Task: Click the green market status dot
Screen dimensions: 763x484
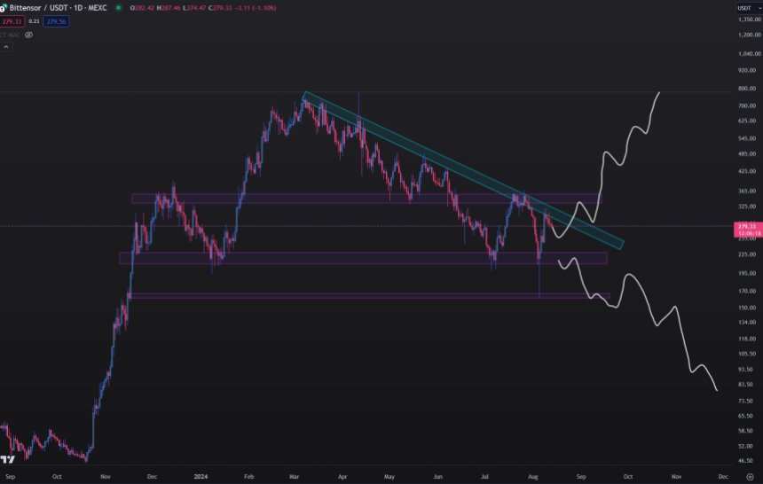Action: pos(118,8)
